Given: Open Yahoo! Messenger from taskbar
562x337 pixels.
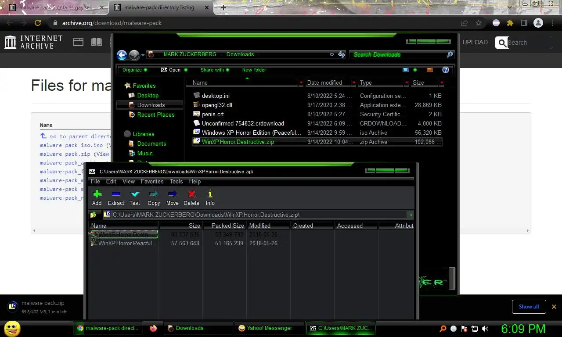Looking at the screenshot, I should (269, 328).
